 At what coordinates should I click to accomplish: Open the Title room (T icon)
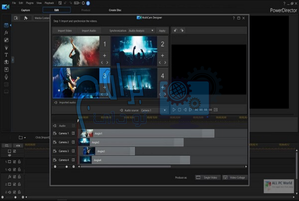click(x=6, y=55)
